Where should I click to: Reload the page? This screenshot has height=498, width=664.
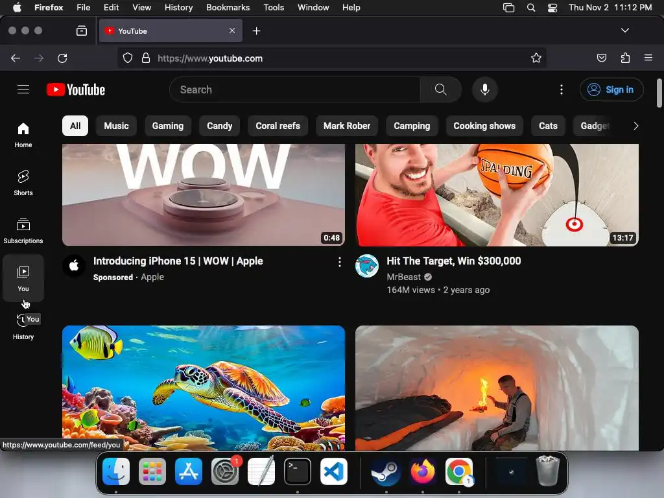pos(62,58)
